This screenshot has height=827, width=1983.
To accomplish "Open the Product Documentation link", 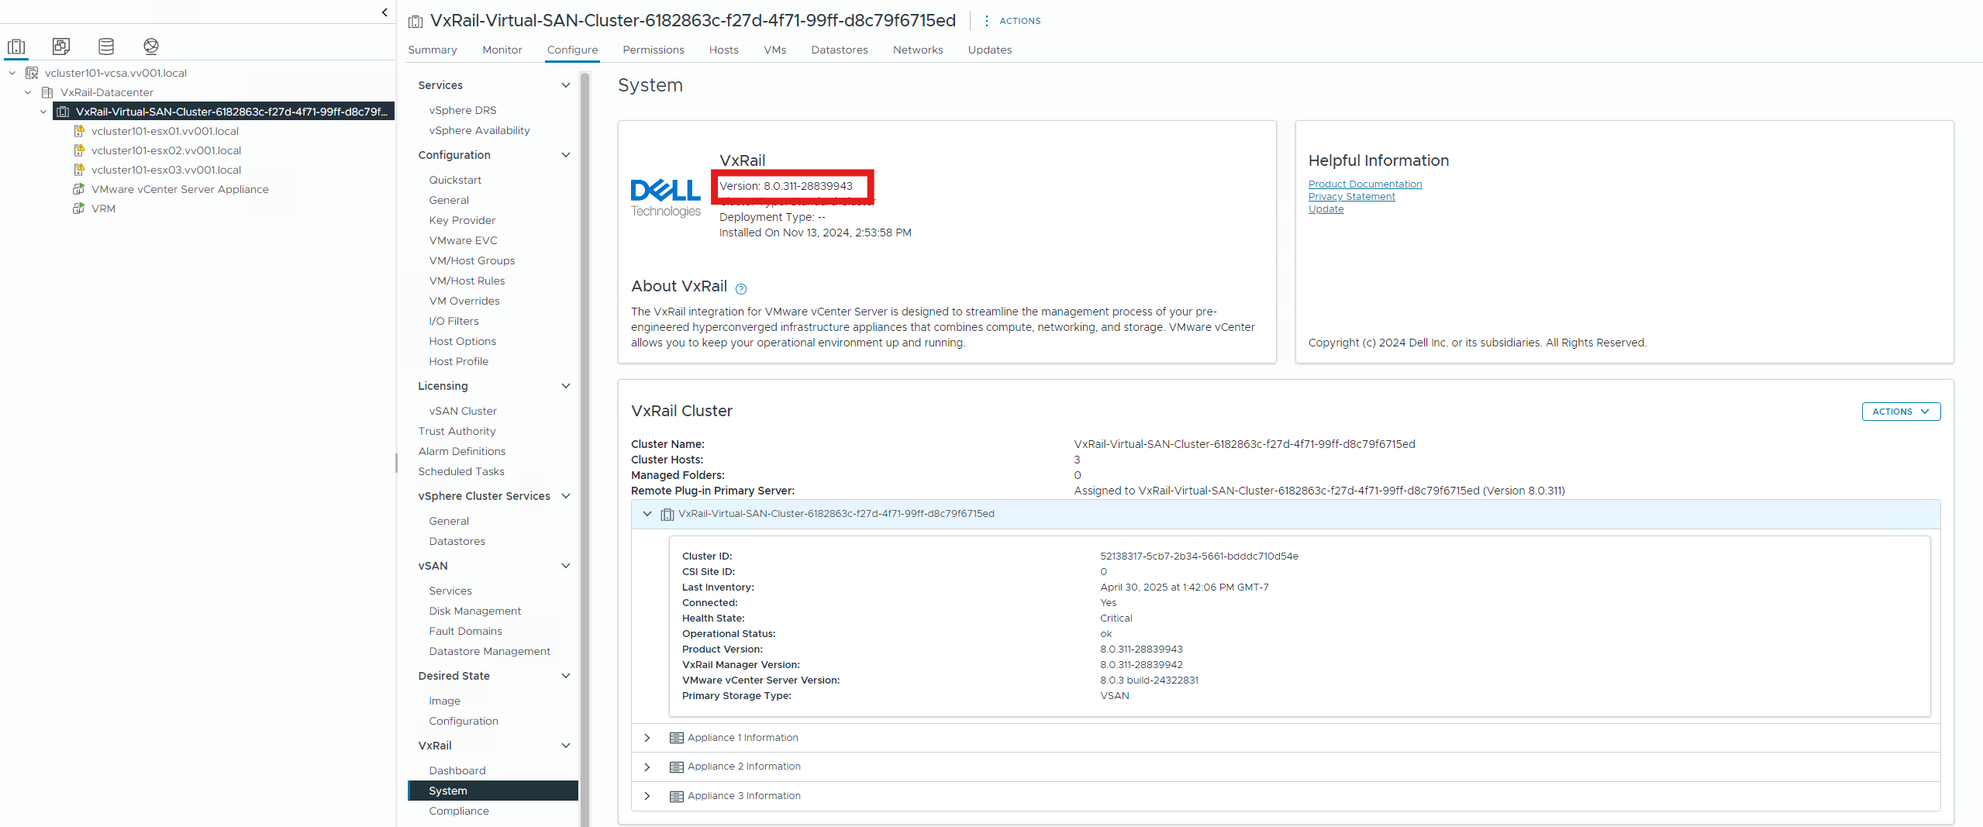I will point(1364,184).
